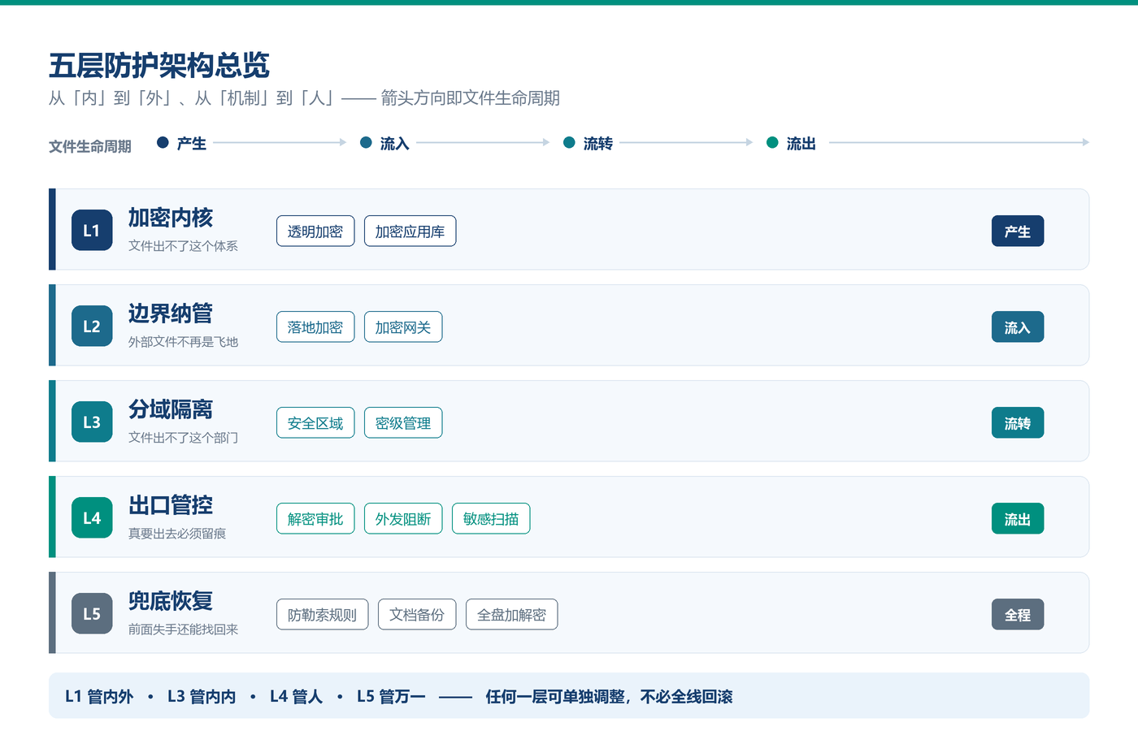Click the 流转 lifecycle dot marker
1138x731 pixels.
[x=569, y=142]
